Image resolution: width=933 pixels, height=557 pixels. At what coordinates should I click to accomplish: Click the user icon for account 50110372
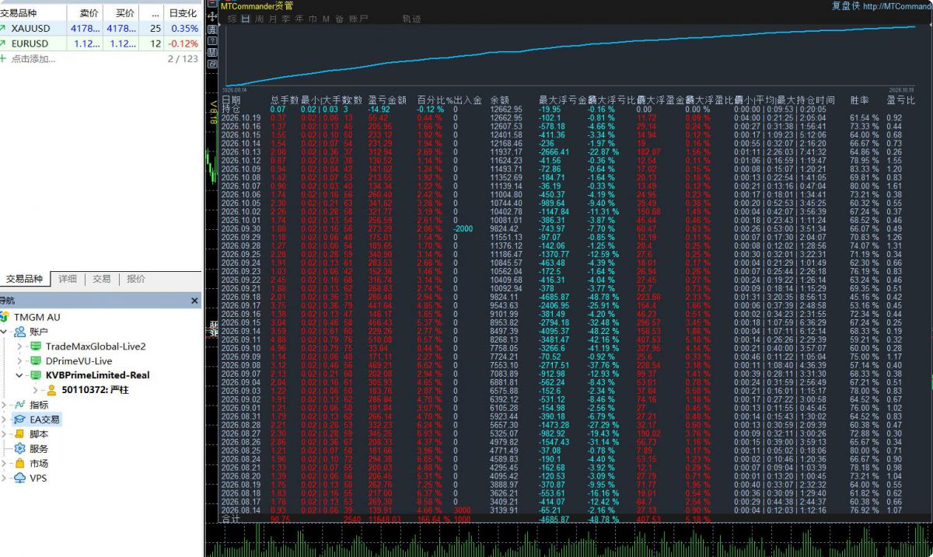coord(52,390)
